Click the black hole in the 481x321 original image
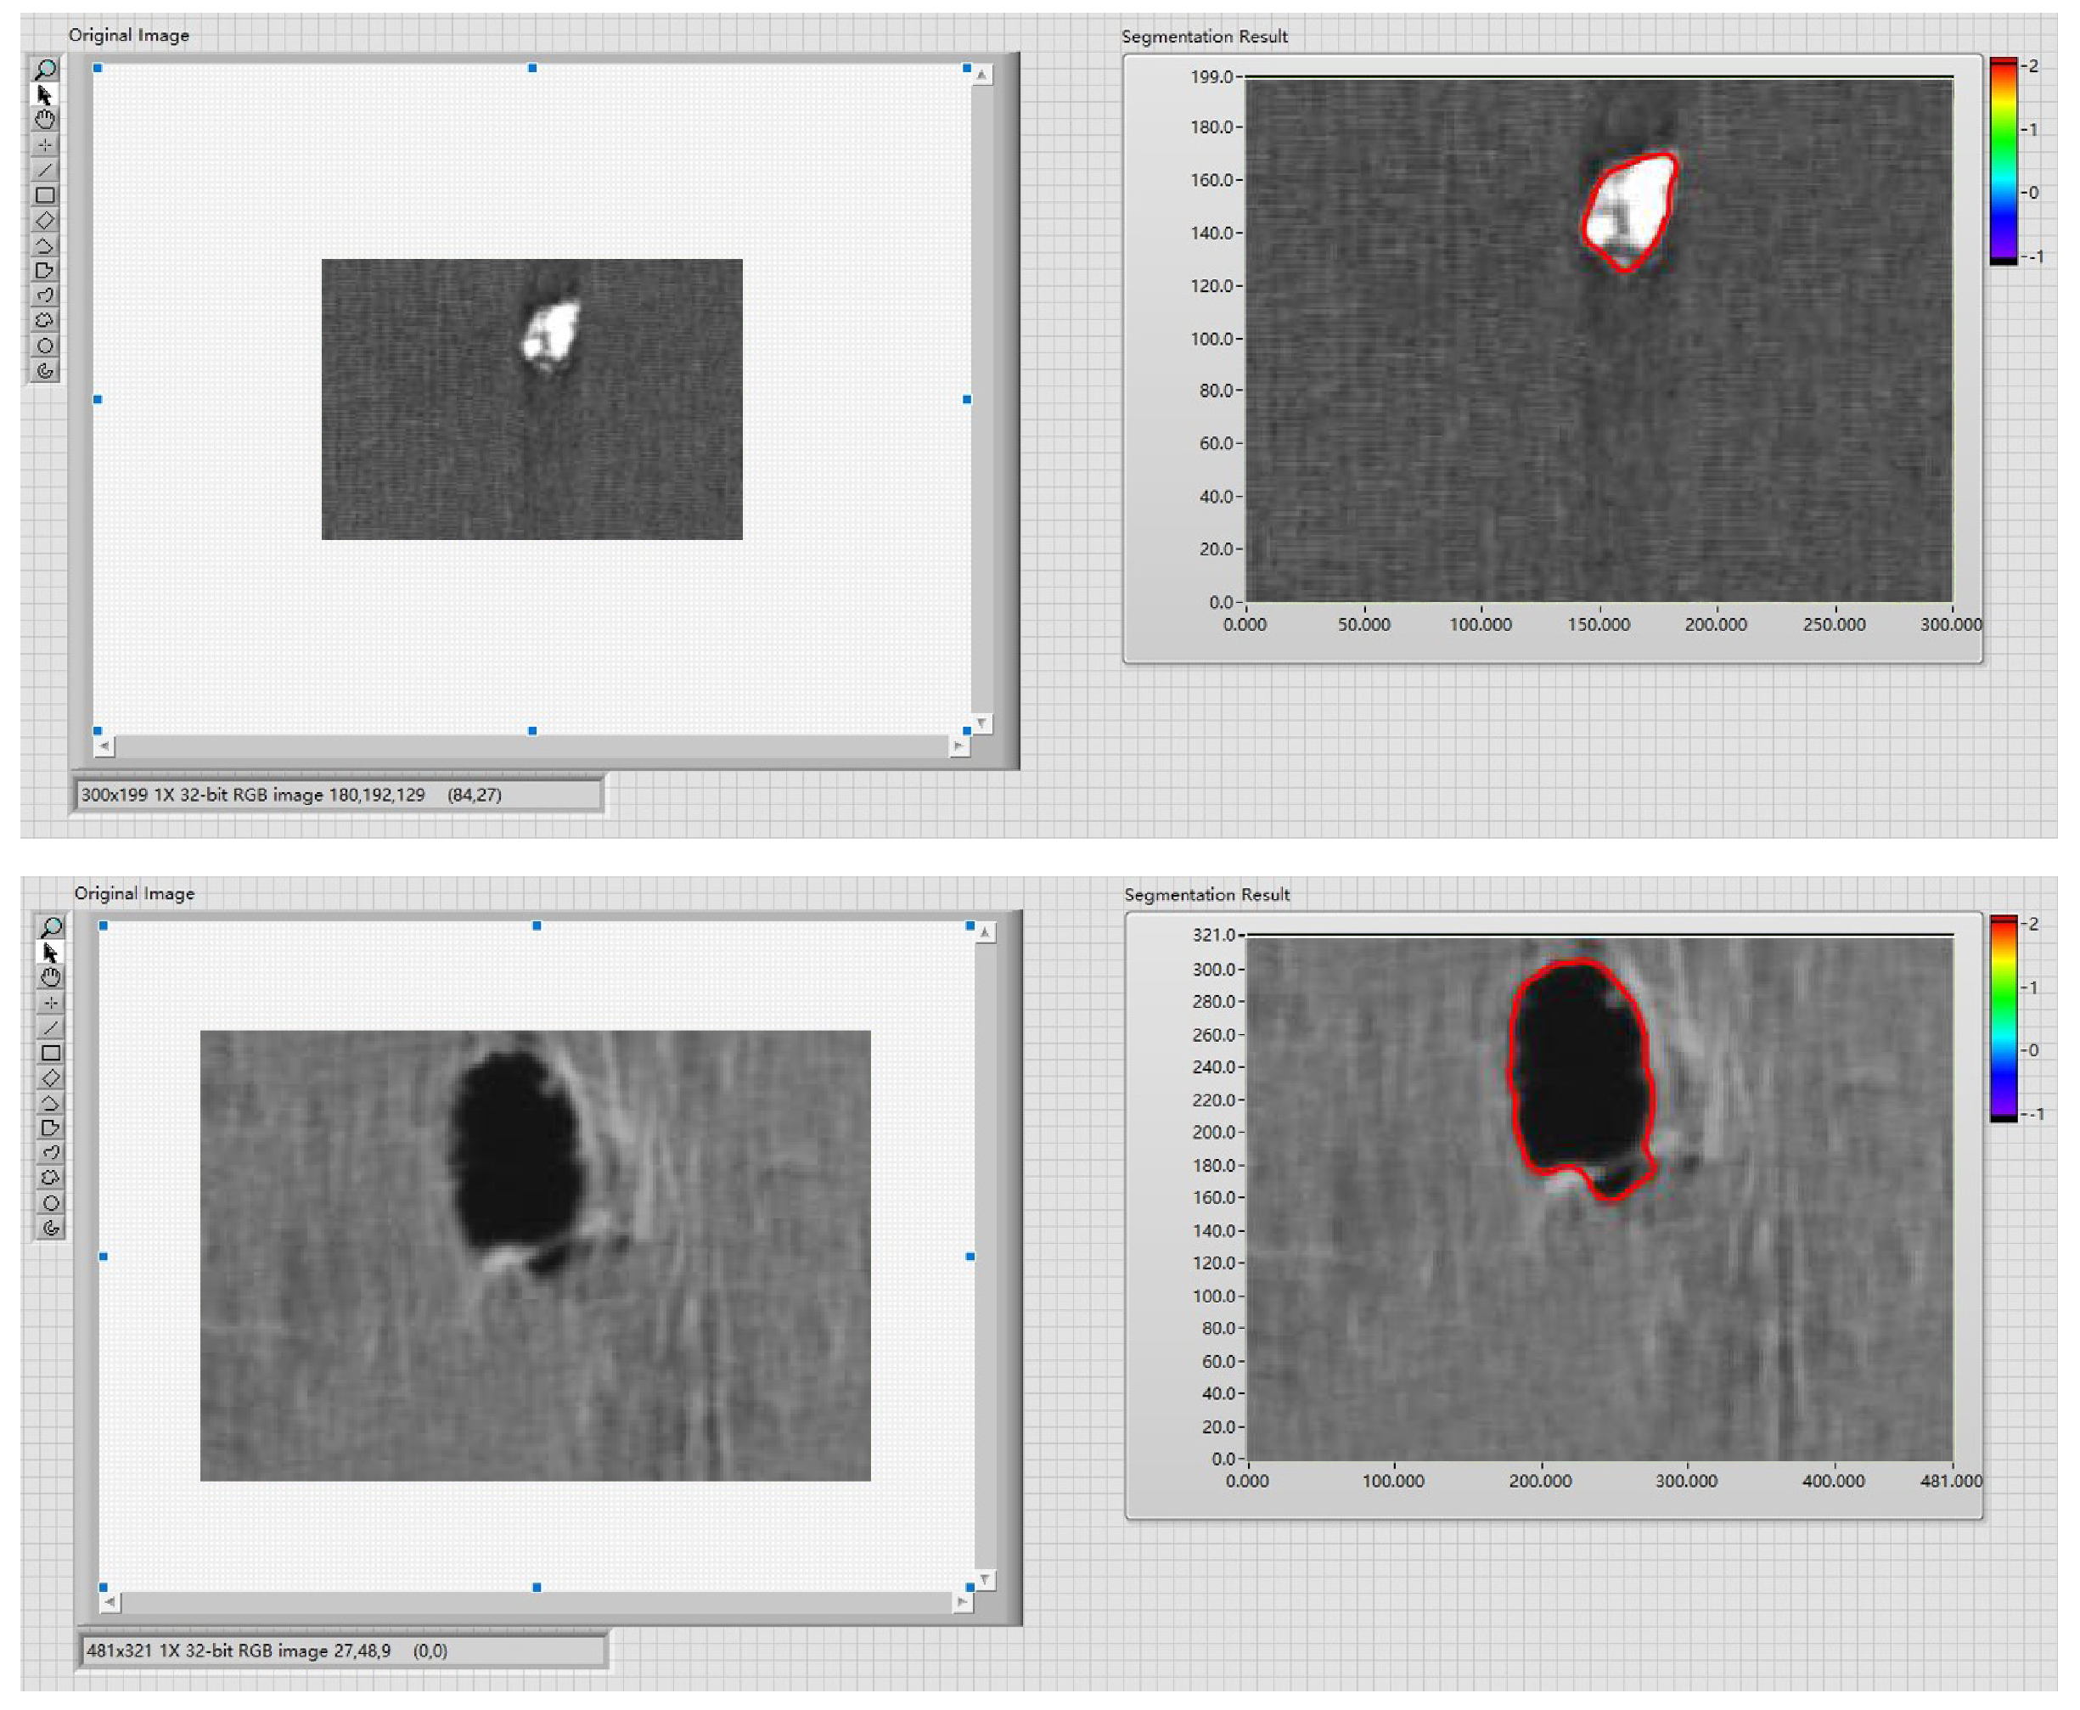Viewport: 2080px width, 1710px height. tap(516, 1152)
